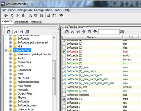Sort files by the Name column header
Viewport: 141px width, 111px height.
pyautogui.click(x=92, y=37)
